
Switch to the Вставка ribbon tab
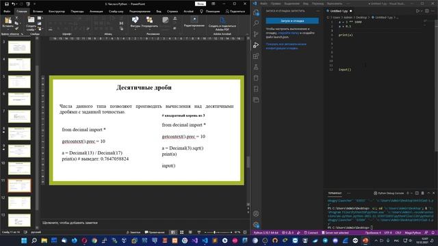pos(38,12)
